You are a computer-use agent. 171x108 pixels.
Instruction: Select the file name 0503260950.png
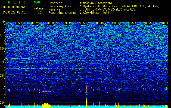coord(14,7)
